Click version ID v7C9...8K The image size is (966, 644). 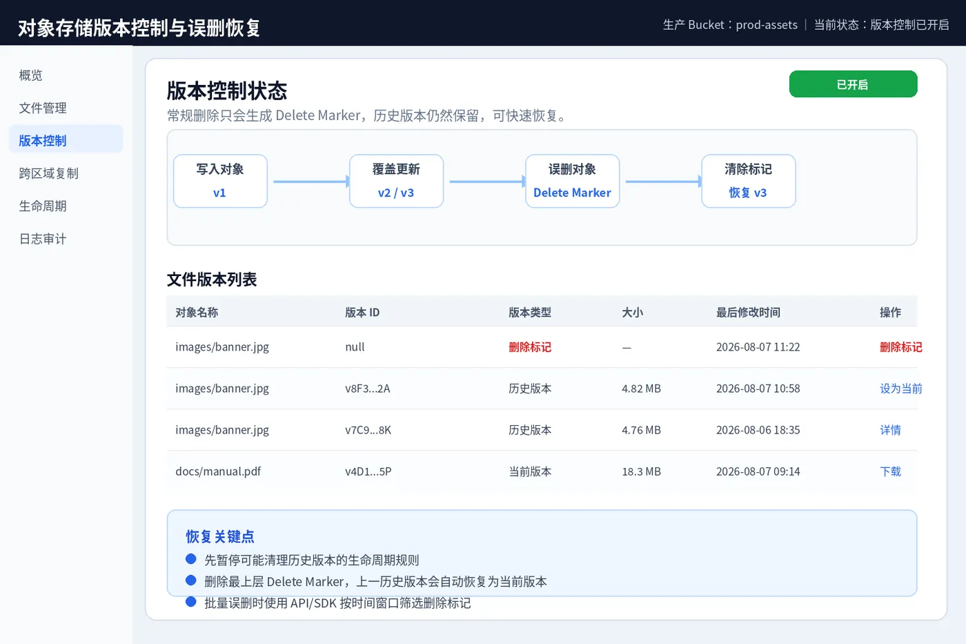tap(368, 430)
